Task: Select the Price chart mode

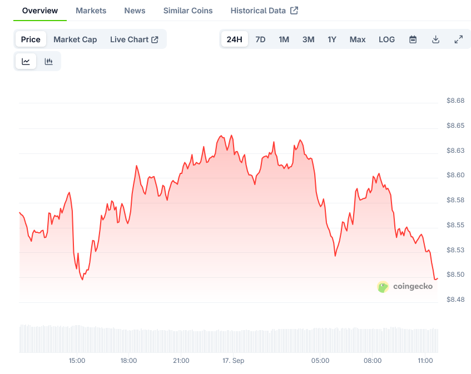Action: tap(31, 39)
